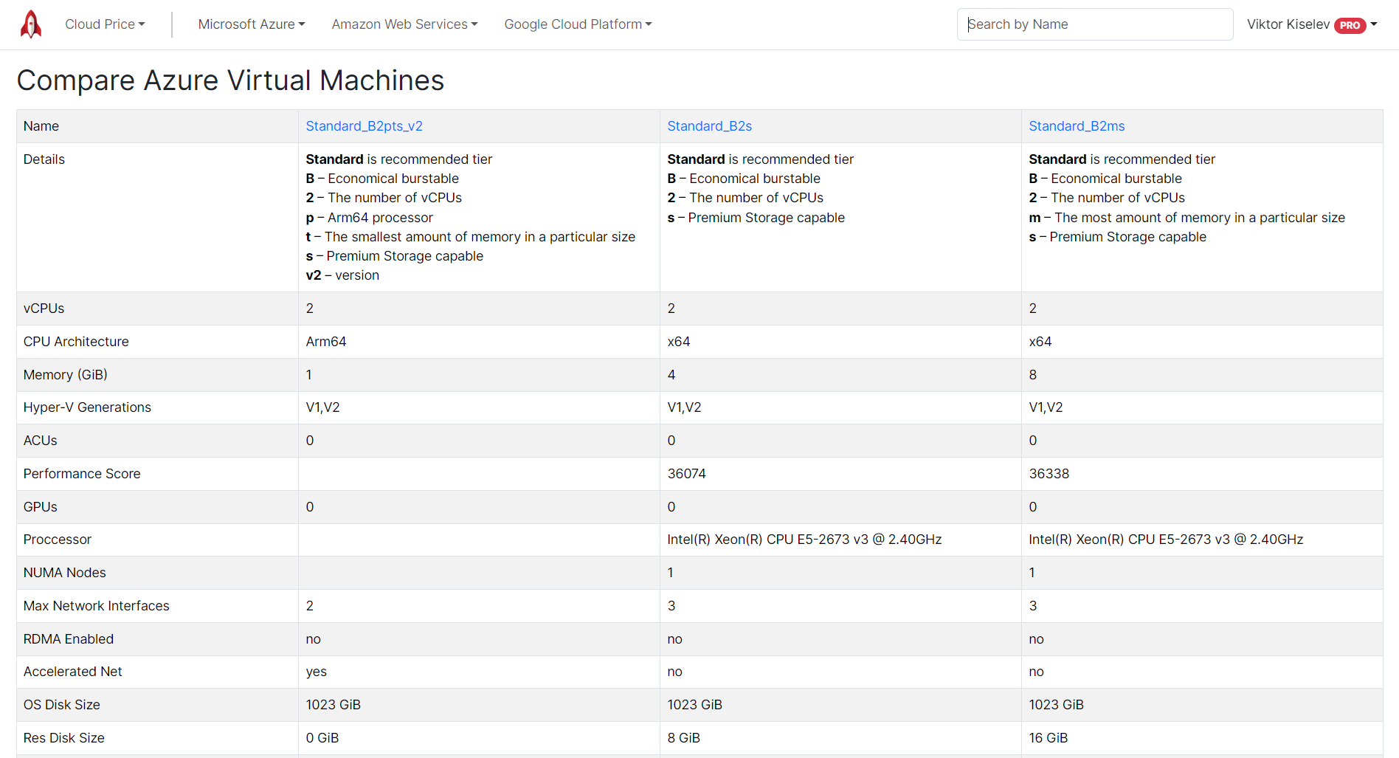The height and width of the screenshot is (758, 1399).
Task: Select the GPUs row label
Action: tap(40, 507)
